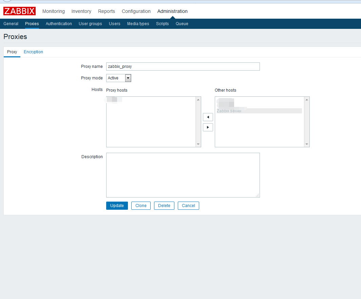
Task: Move selected host to Other hosts (right arrow)
Action: pos(208,127)
